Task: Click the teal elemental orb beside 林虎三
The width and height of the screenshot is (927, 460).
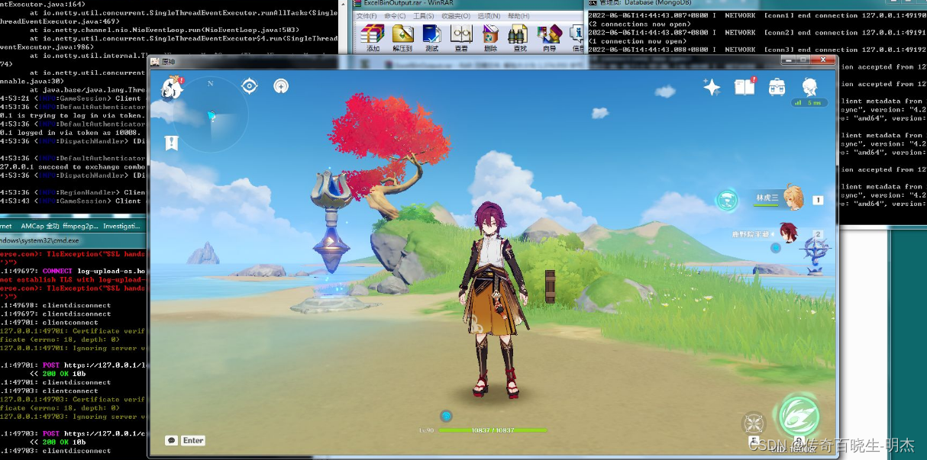Action: click(727, 201)
